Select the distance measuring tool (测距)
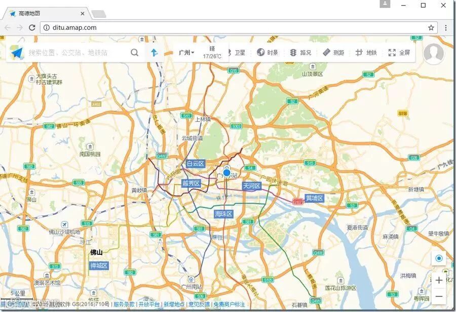The height and width of the screenshot is (312, 456). point(333,52)
